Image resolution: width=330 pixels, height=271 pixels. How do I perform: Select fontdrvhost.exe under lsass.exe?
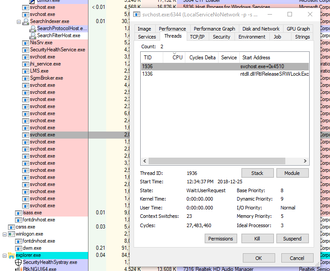[x=39, y=220]
